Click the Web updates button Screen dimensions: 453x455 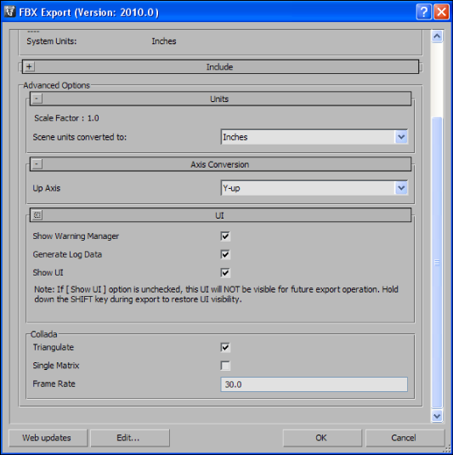pos(48,438)
